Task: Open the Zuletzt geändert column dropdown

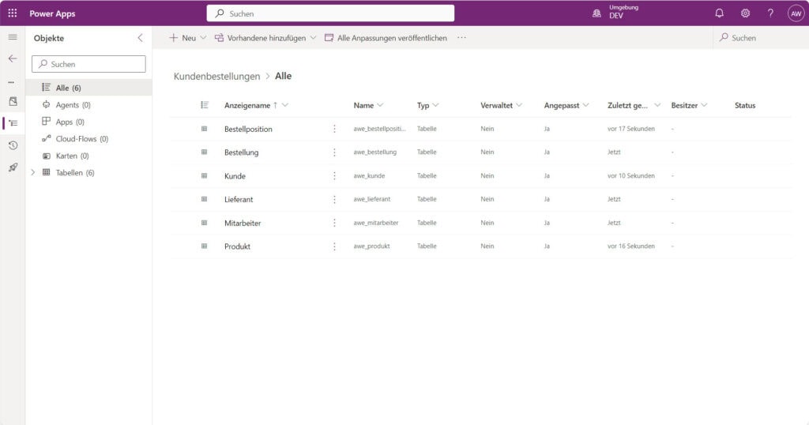Action: [657, 105]
